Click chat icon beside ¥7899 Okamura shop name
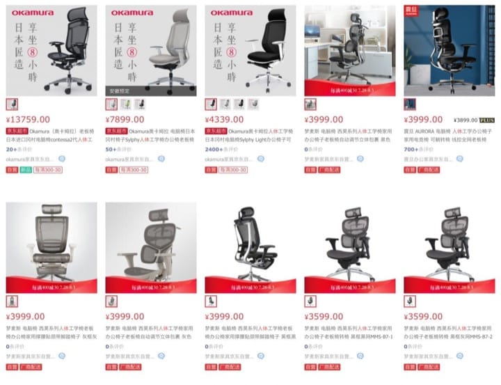Viewport: 501px width, 385px height. [161, 159]
